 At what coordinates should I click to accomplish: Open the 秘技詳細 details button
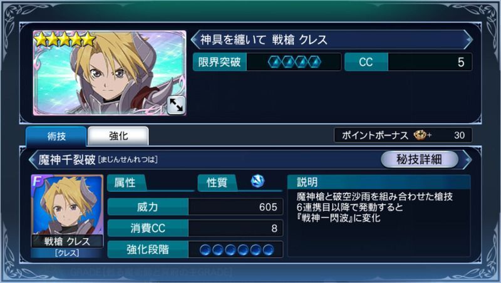point(419,159)
